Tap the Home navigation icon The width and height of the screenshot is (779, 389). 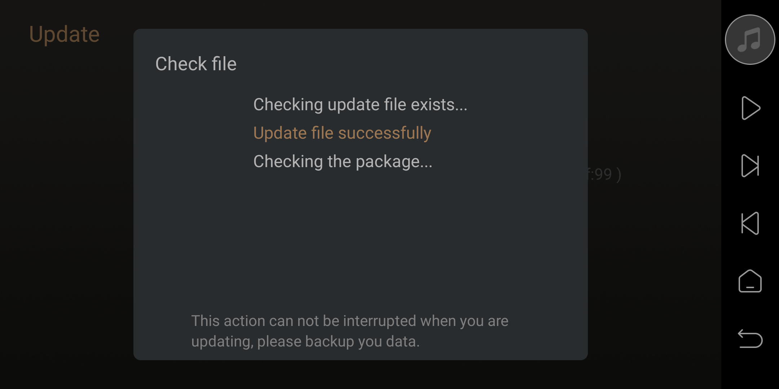coord(750,281)
